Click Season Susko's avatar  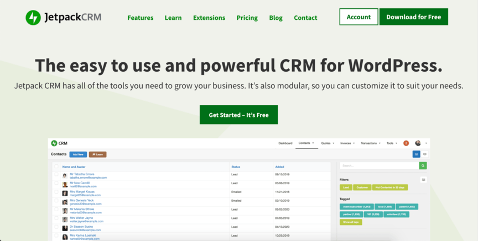[65, 228]
